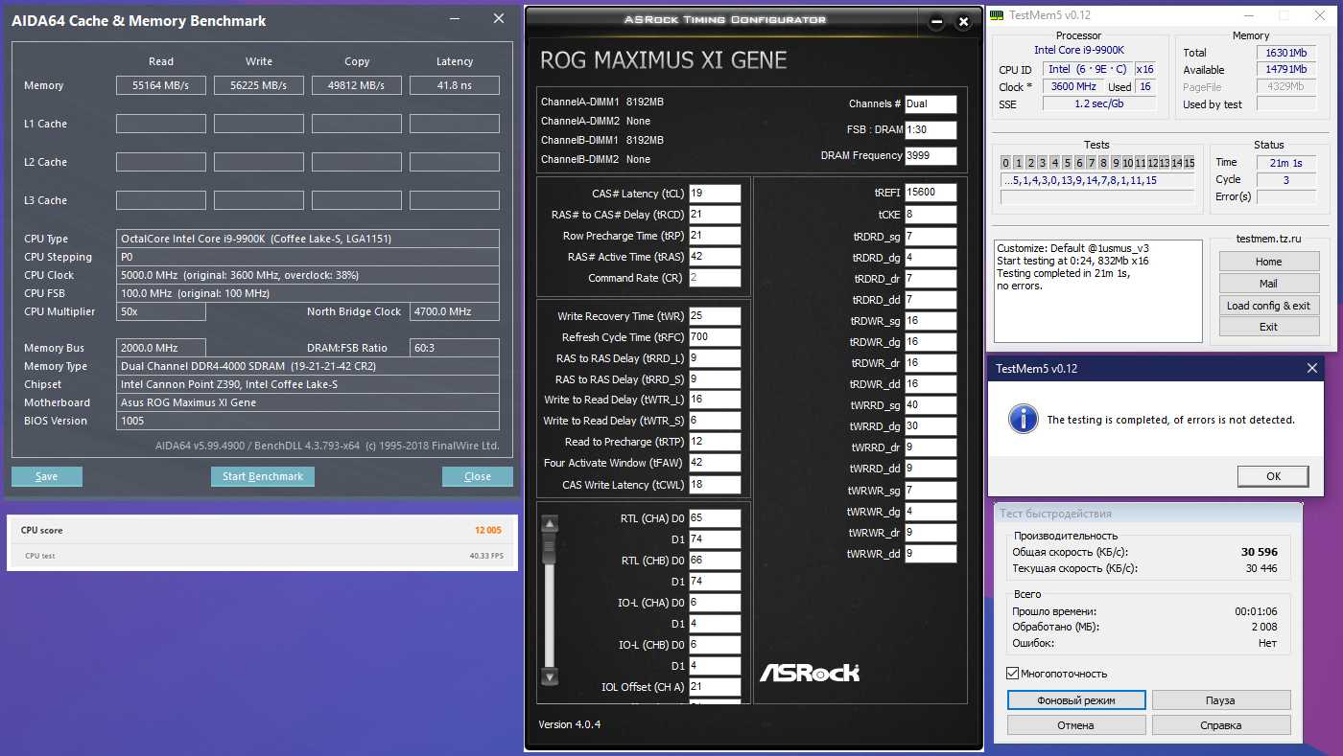Open the Home link button in TestMem5
Screen dimensions: 1343x756
click(x=1268, y=262)
